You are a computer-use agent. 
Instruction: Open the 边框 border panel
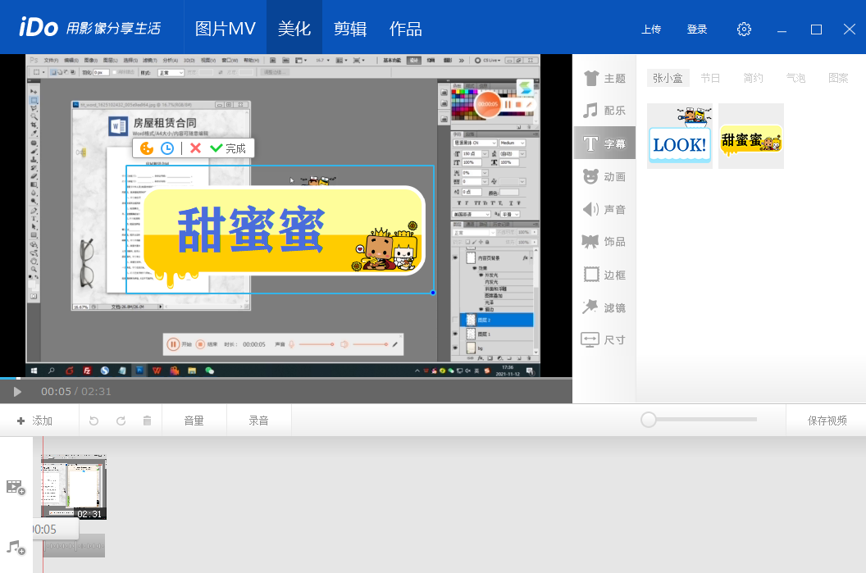click(x=604, y=275)
